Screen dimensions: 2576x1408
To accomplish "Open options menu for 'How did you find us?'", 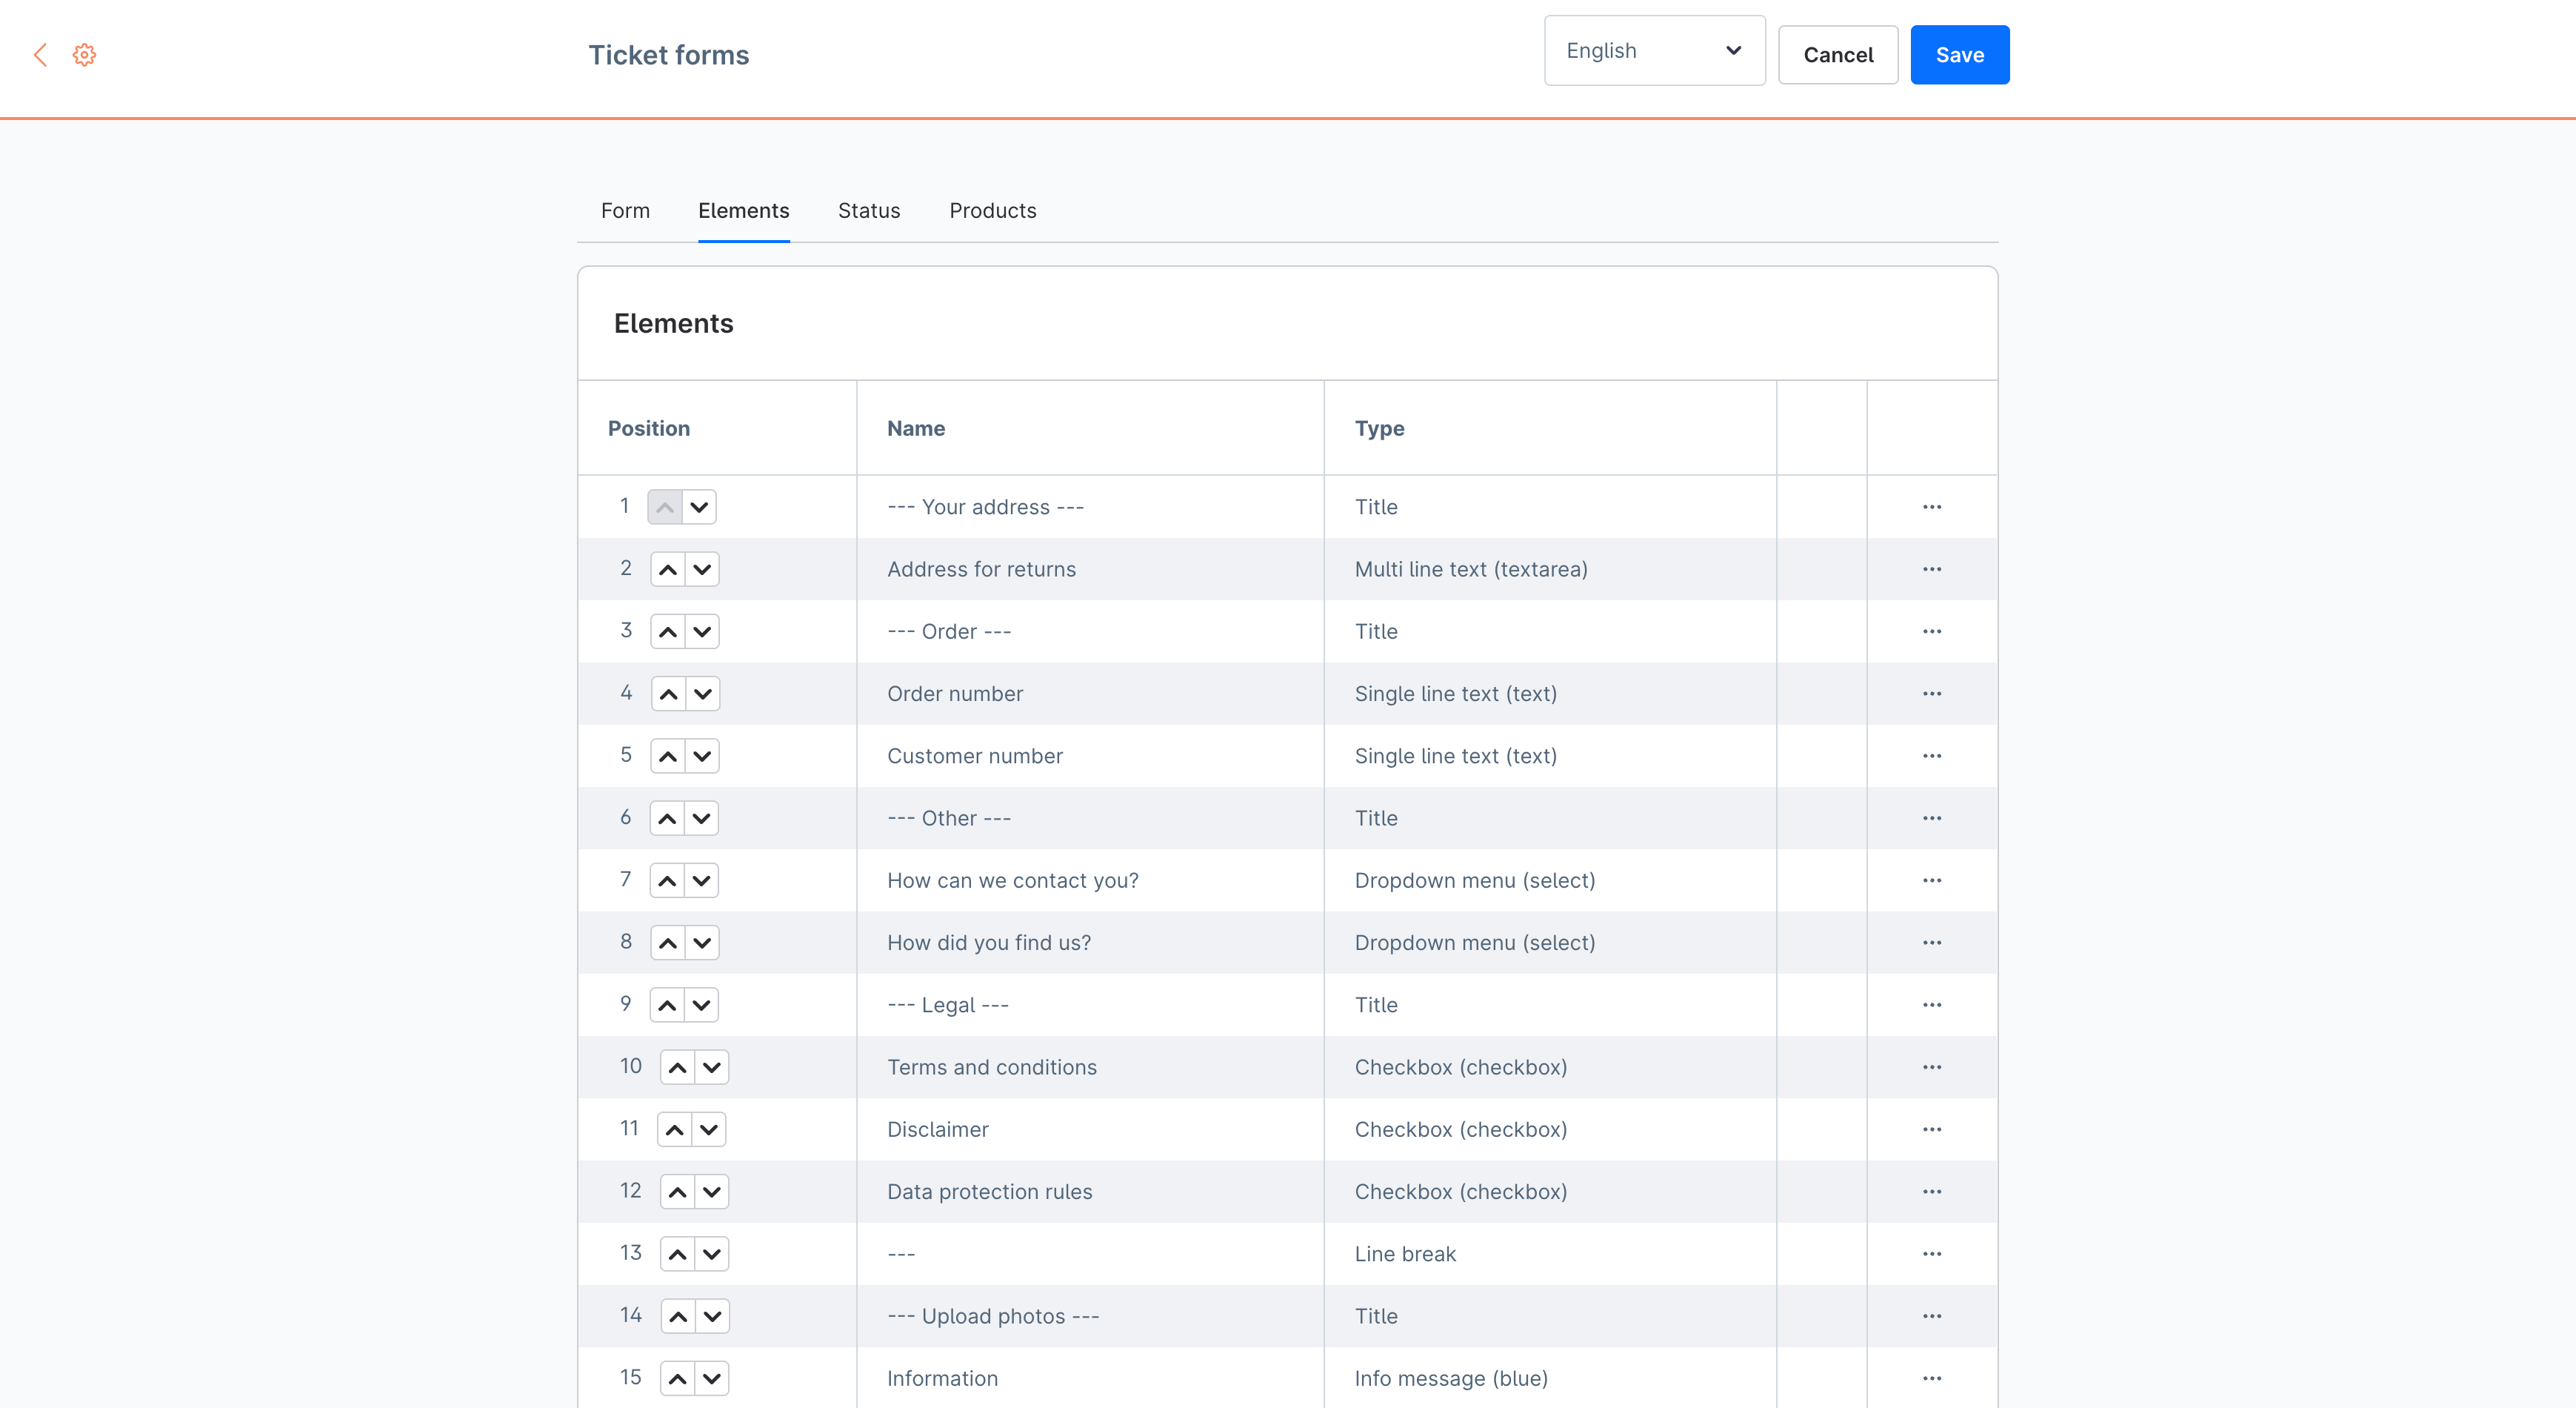I will point(1932,943).
